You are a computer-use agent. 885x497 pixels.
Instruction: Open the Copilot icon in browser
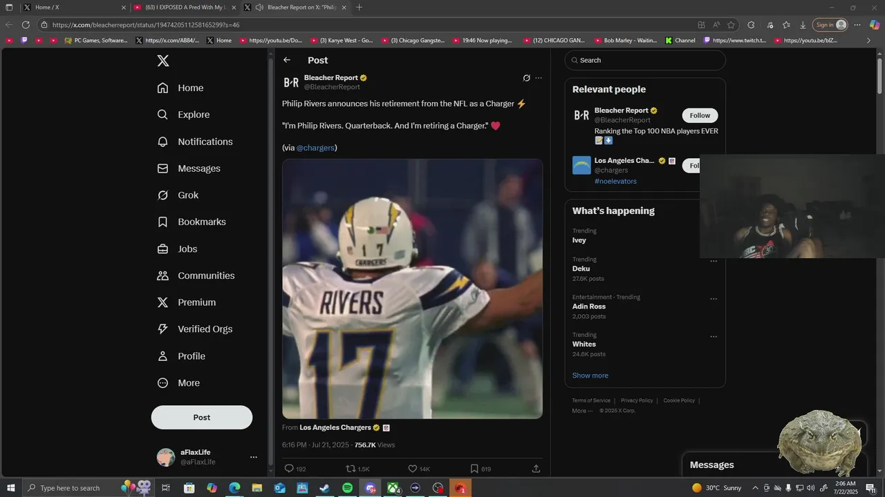pos(875,25)
